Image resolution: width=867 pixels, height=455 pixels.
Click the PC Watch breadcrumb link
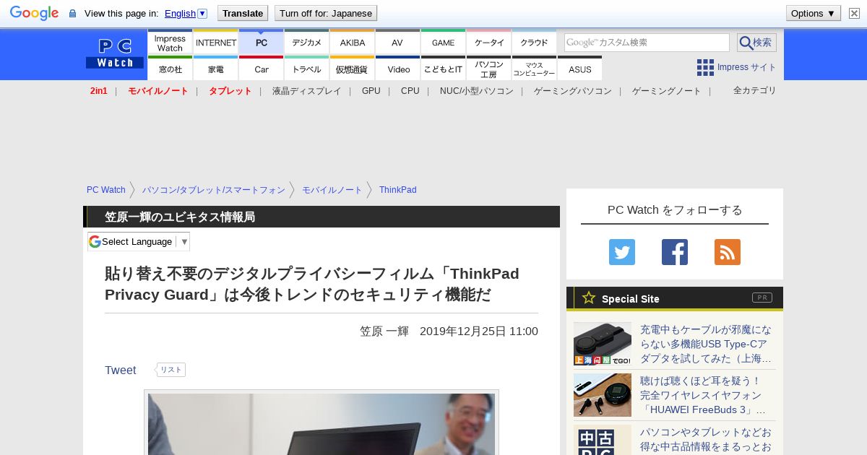click(x=106, y=190)
